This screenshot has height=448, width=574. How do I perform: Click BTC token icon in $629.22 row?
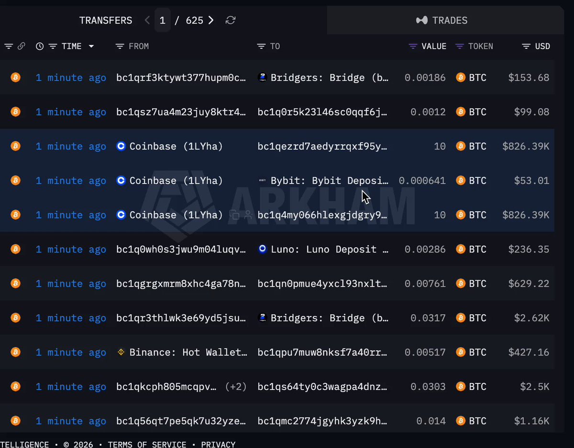(461, 284)
